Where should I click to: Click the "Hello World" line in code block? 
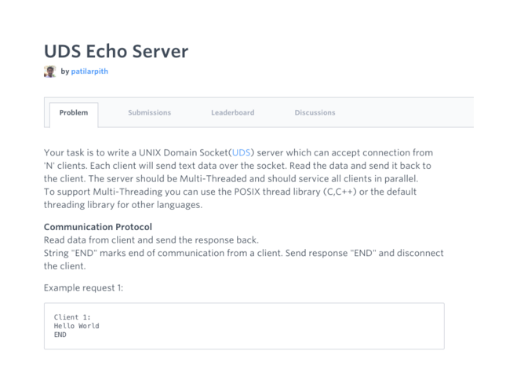pos(77,326)
